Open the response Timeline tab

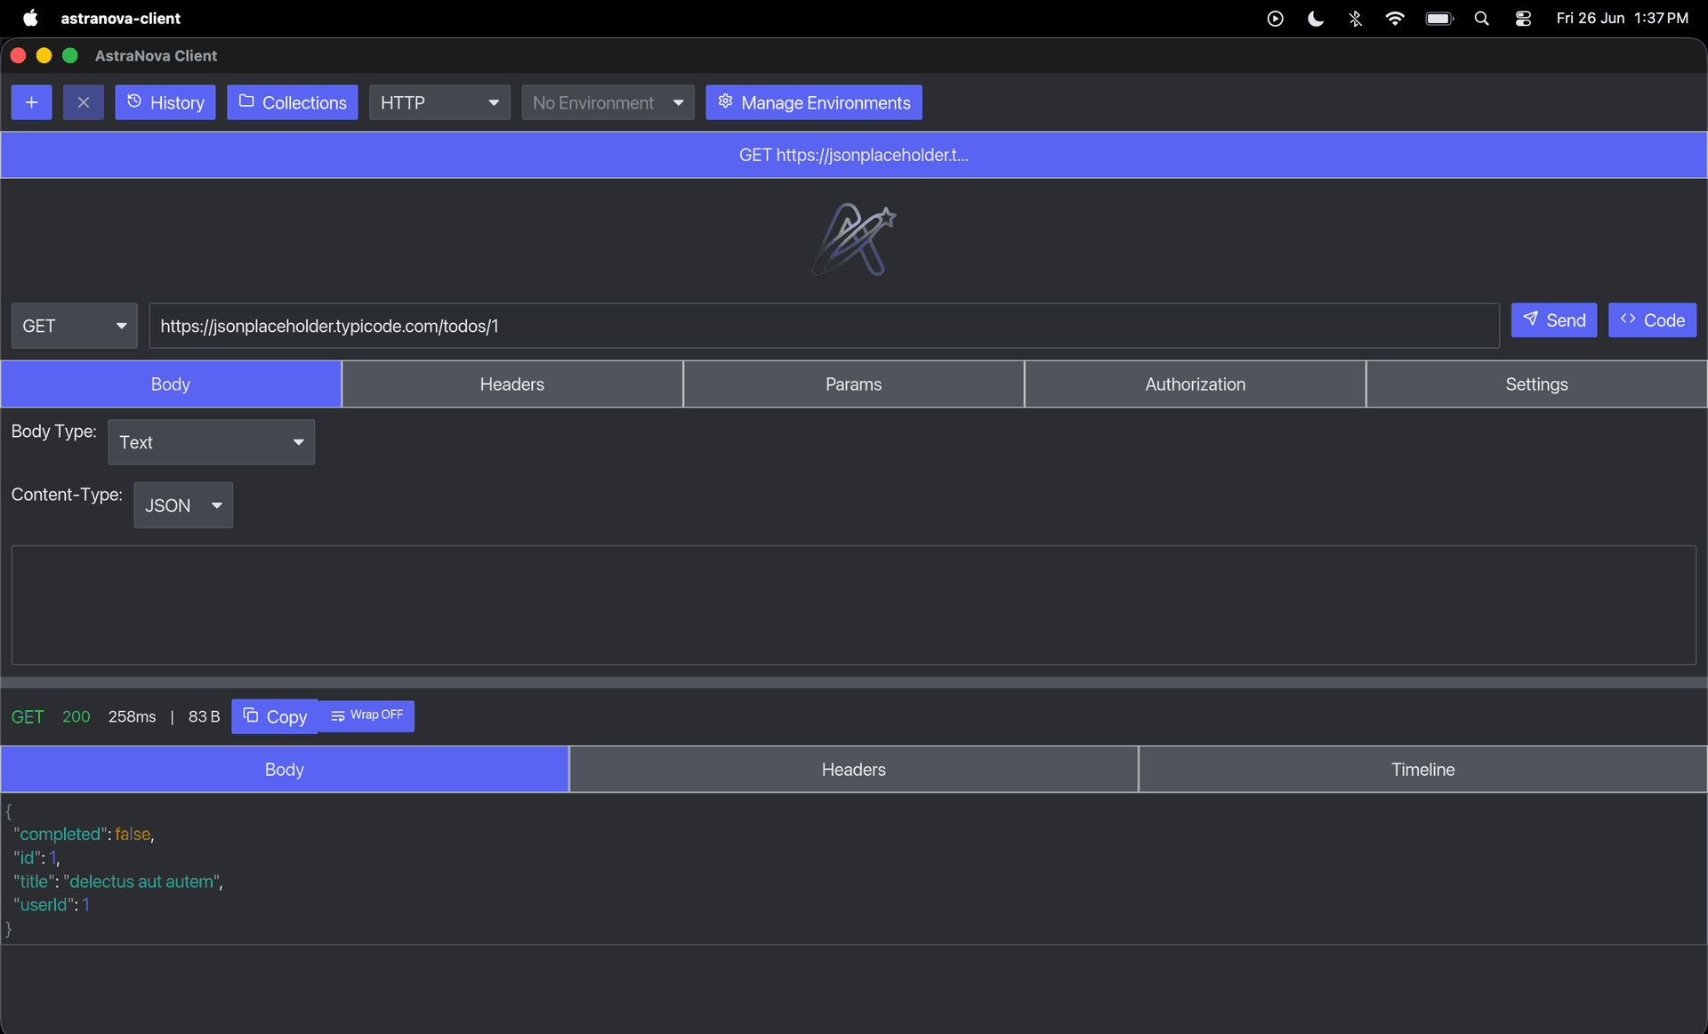point(1423,770)
